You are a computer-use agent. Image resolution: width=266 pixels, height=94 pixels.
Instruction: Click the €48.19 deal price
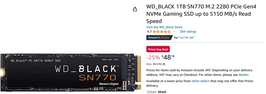[x=168, y=57]
